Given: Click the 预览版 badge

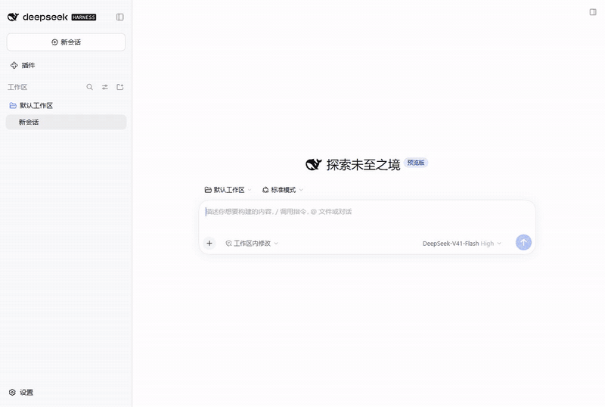Looking at the screenshot, I should pos(416,163).
